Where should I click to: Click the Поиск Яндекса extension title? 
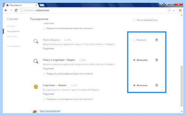click(51, 40)
